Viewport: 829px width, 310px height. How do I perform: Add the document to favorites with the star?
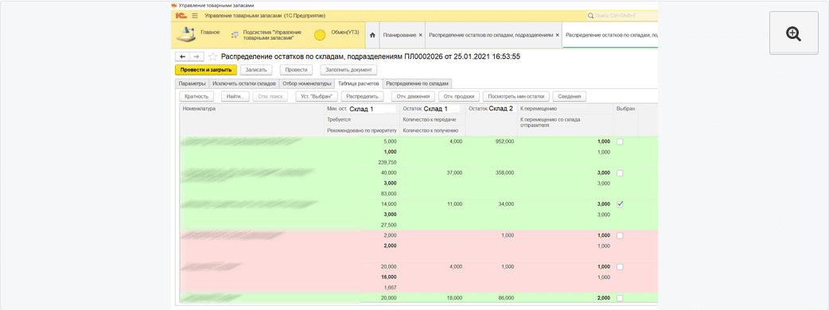[212, 56]
